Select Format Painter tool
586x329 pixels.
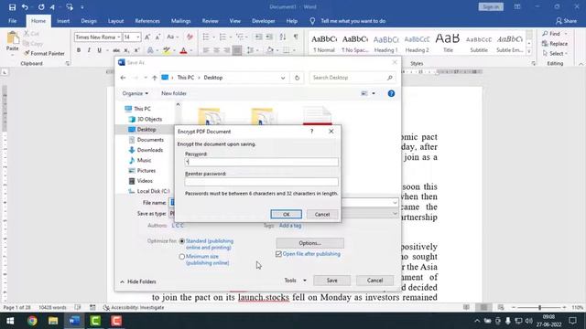[x=44, y=53]
